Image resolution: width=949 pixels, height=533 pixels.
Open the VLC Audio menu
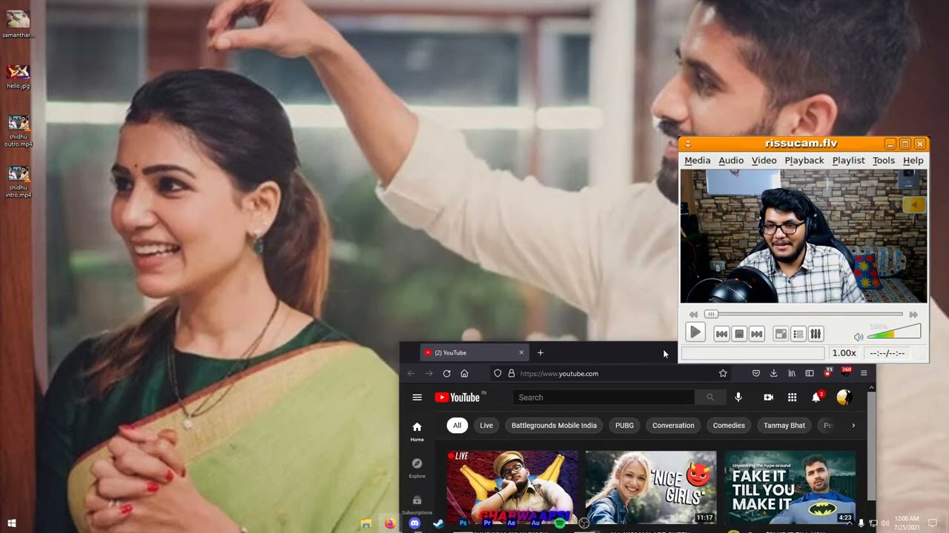pos(730,160)
